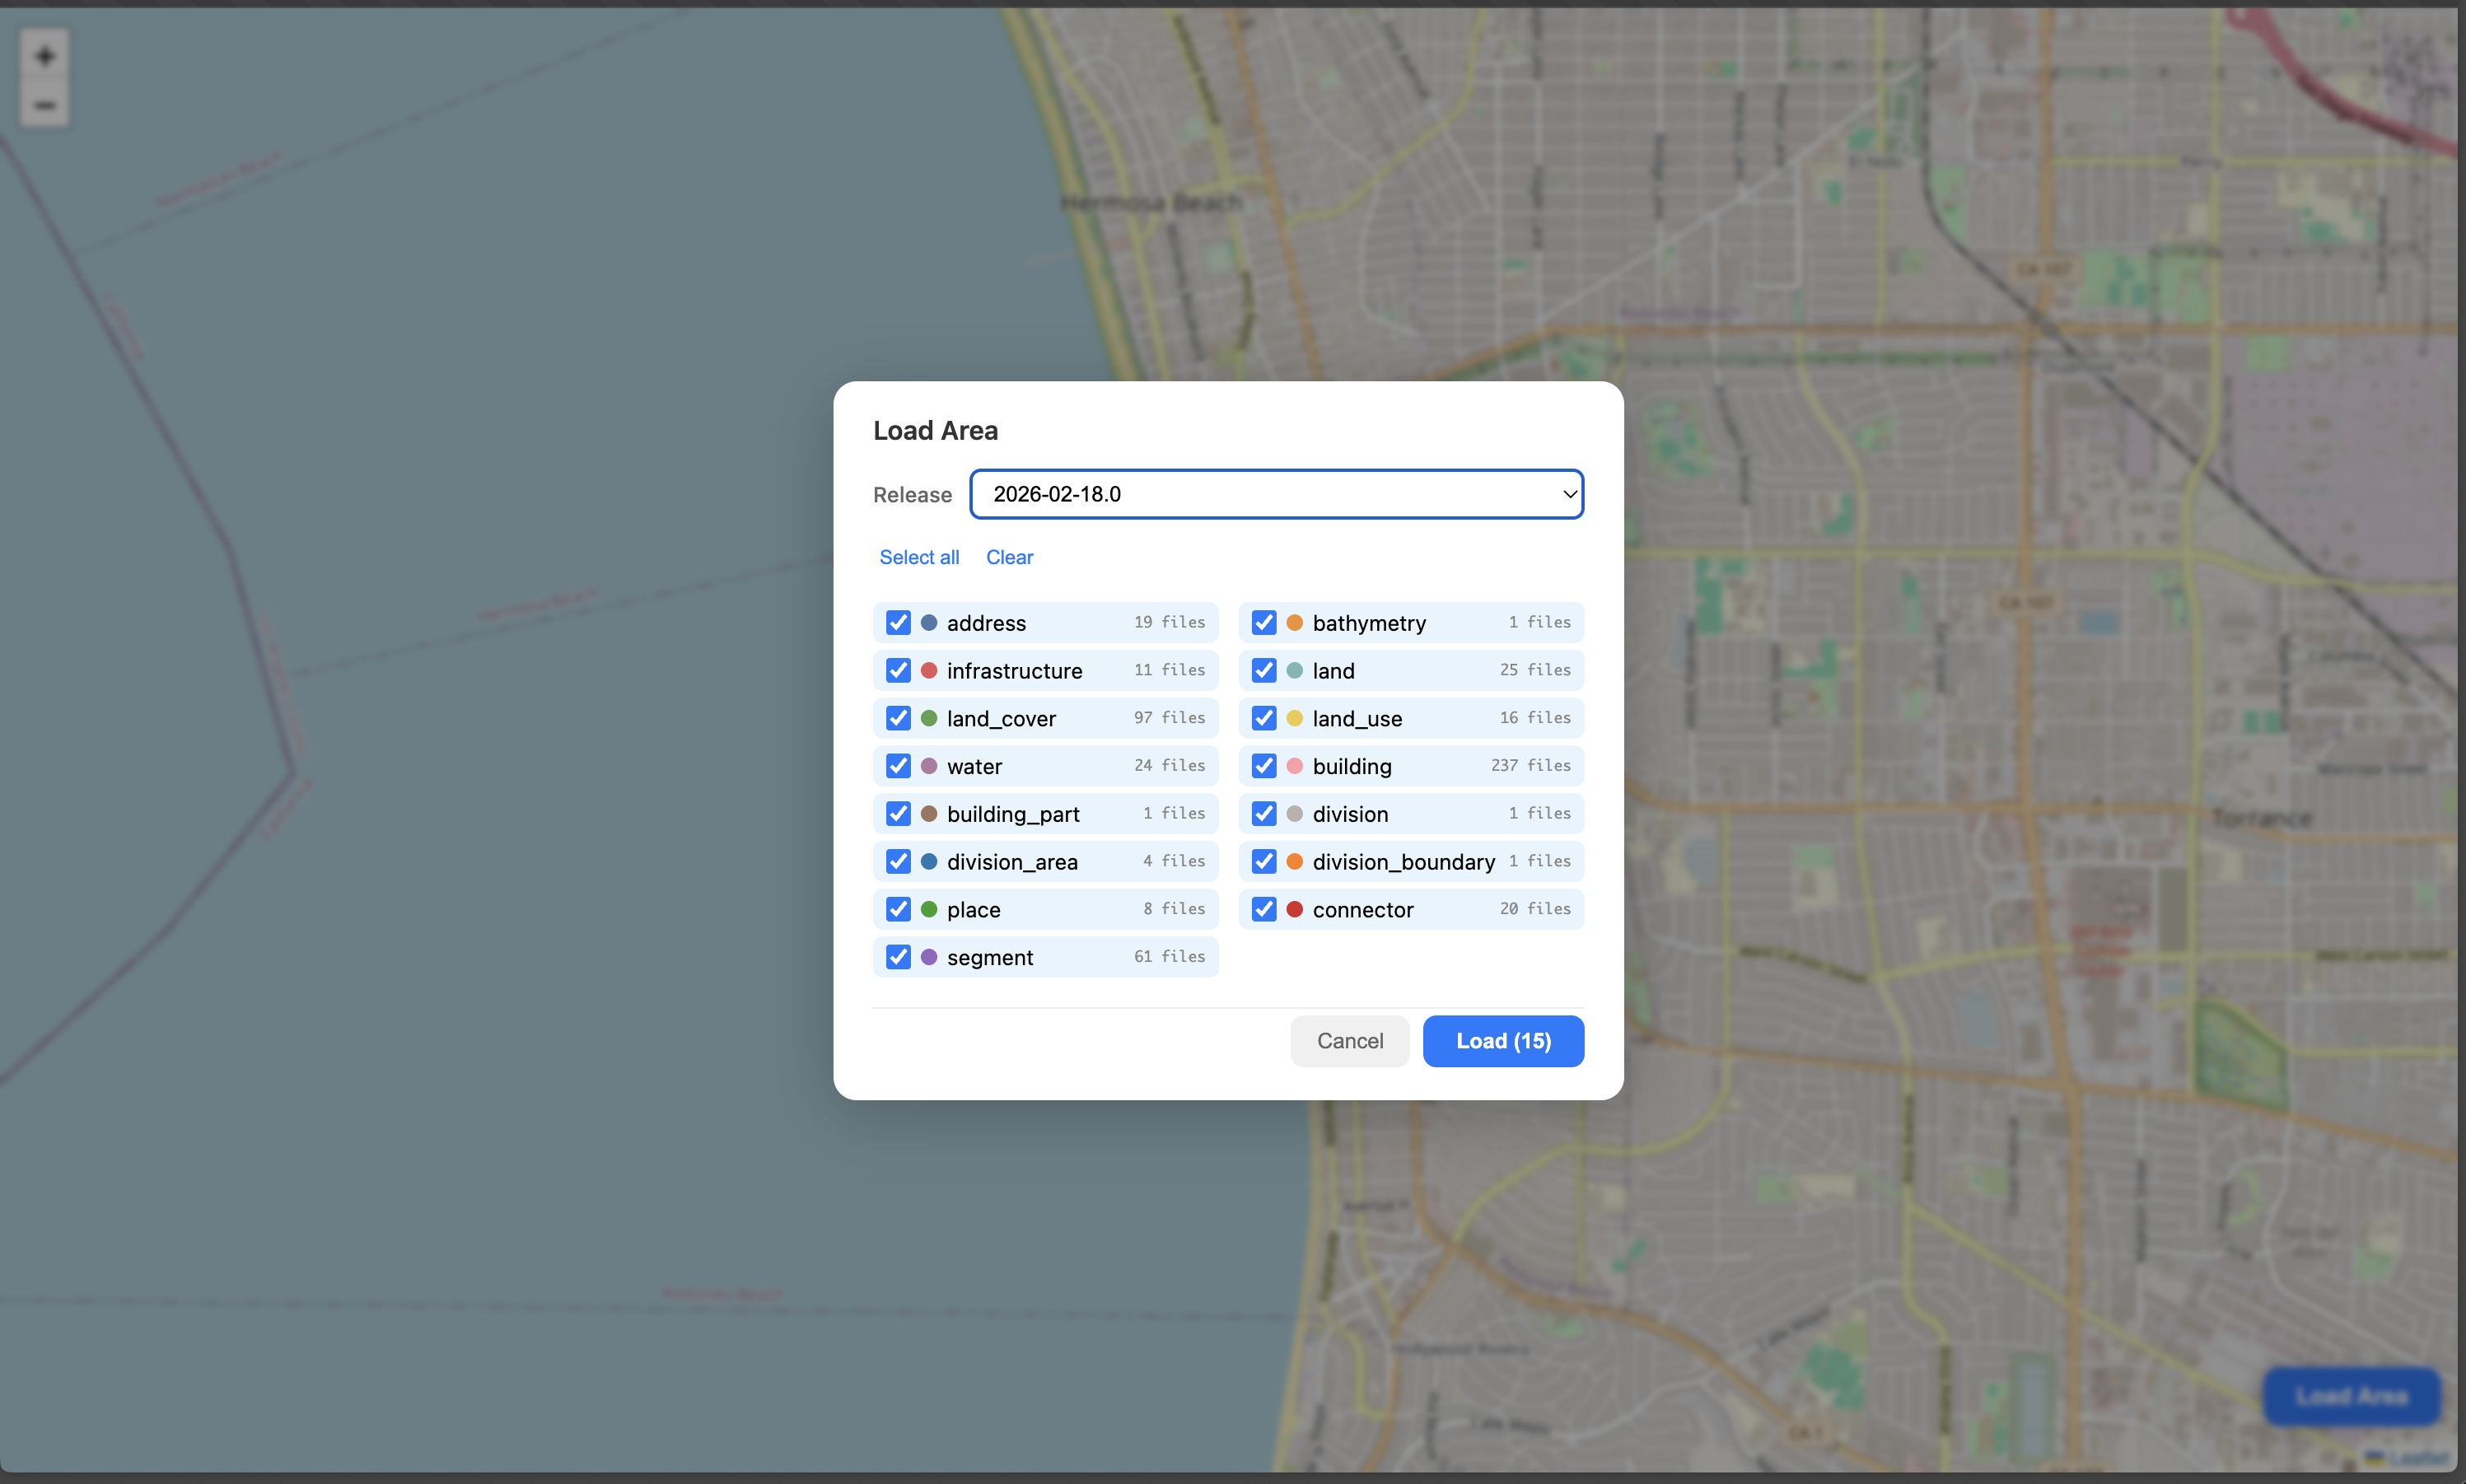Click the purple dot icon beside water

(928, 765)
